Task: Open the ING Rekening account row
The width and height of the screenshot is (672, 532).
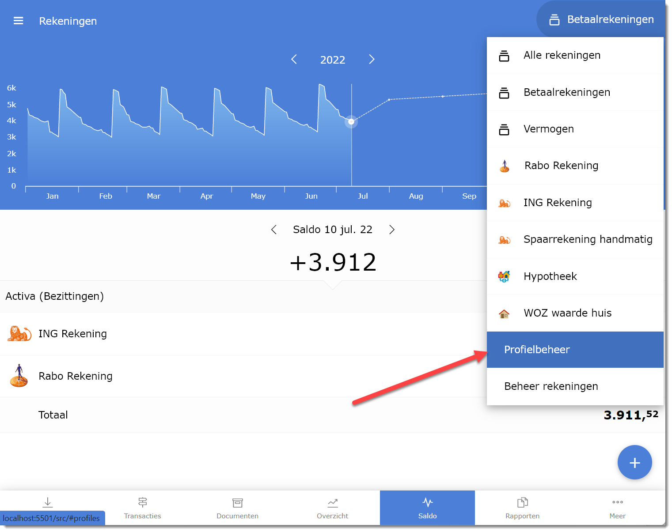Action: (243, 334)
